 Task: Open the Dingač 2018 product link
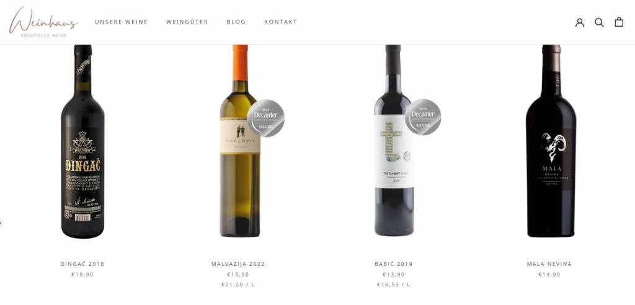(82, 264)
